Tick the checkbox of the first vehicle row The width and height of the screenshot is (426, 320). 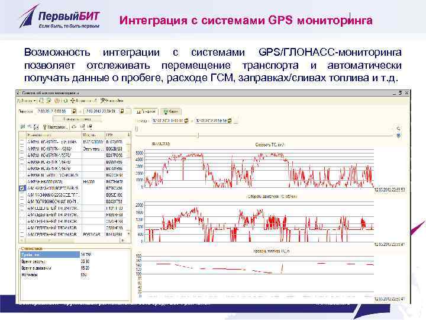[x=22, y=142]
